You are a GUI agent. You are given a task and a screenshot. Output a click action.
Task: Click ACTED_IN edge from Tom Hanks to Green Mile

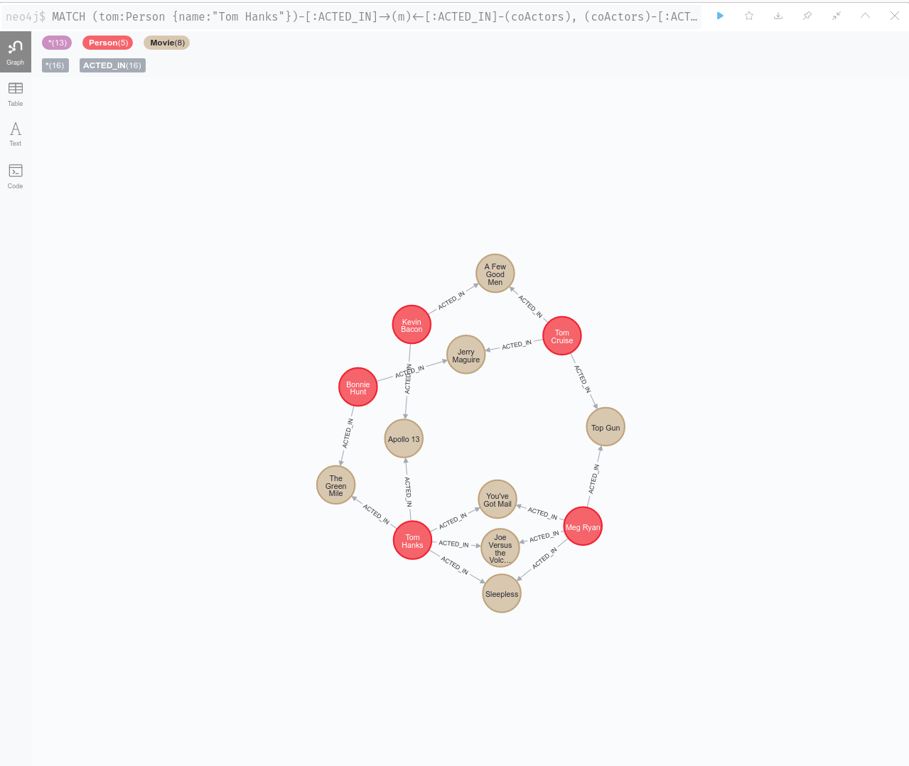coord(377,514)
